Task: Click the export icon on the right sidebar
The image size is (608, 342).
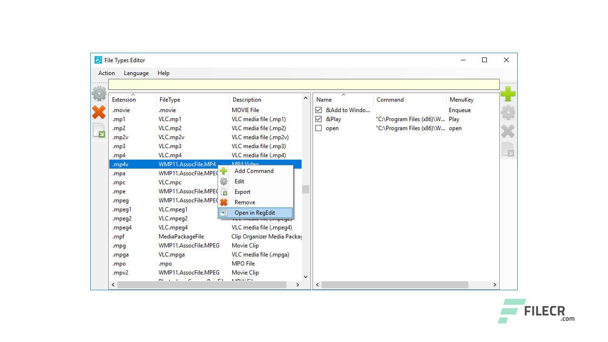Action: [x=508, y=150]
